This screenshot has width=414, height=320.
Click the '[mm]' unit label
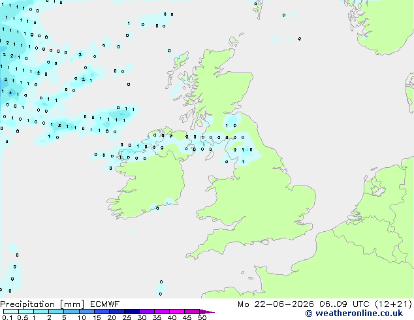[72, 304]
